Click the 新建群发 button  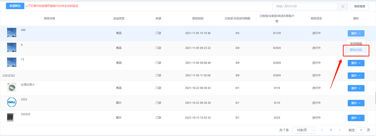pos(15,6)
